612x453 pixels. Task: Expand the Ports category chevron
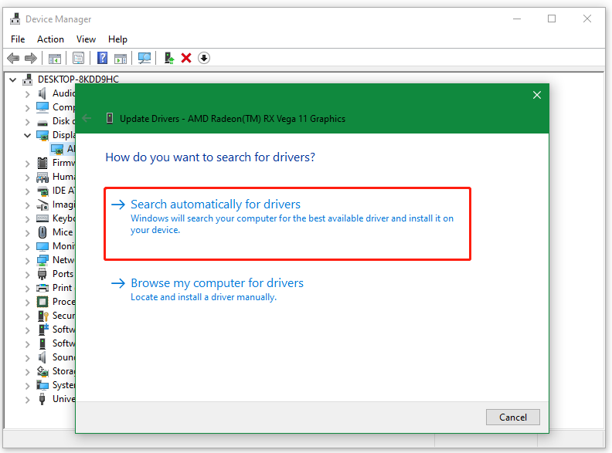click(x=27, y=275)
